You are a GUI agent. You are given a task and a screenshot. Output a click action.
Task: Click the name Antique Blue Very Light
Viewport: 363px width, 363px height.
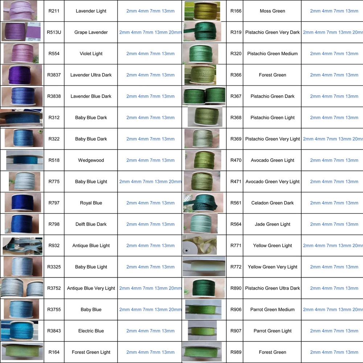tap(91, 288)
